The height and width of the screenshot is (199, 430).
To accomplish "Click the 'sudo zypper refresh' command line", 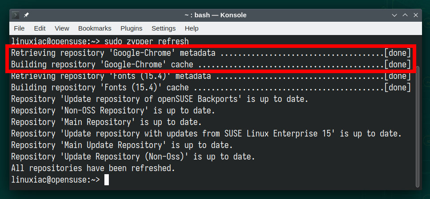I will [100, 41].
